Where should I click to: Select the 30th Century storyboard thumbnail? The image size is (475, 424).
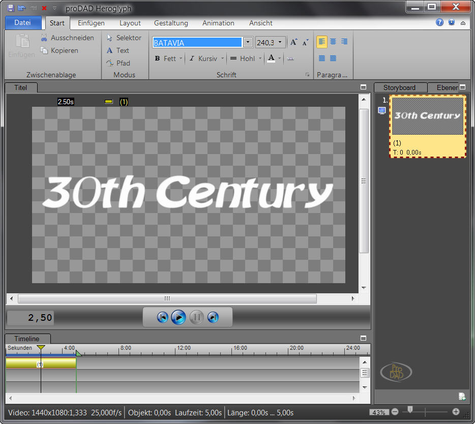pyautogui.click(x=427, y=116)
